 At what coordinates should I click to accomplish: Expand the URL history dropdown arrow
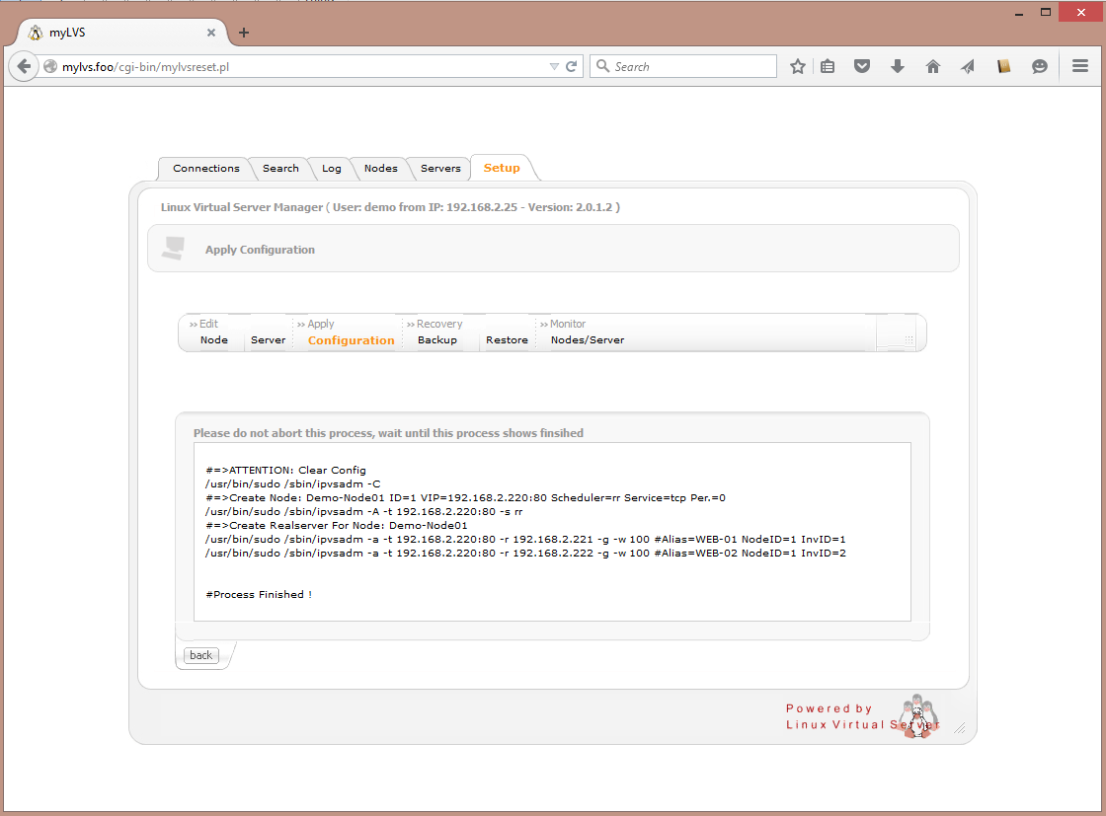(x=554, y=66)
